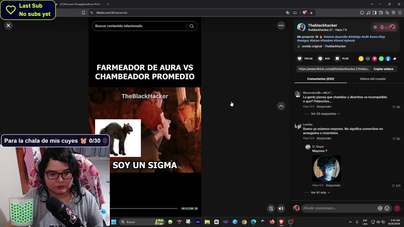Open Brave Shields lion icon
Image resolution: width=404 pixels, height=227 pixels.
[304, 13]
